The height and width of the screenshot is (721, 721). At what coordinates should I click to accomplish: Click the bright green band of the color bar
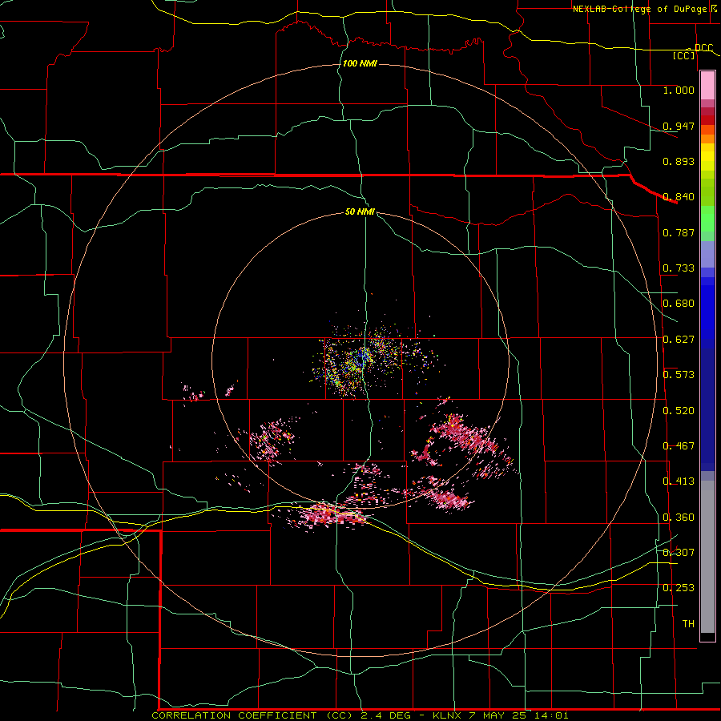[707, 219]
